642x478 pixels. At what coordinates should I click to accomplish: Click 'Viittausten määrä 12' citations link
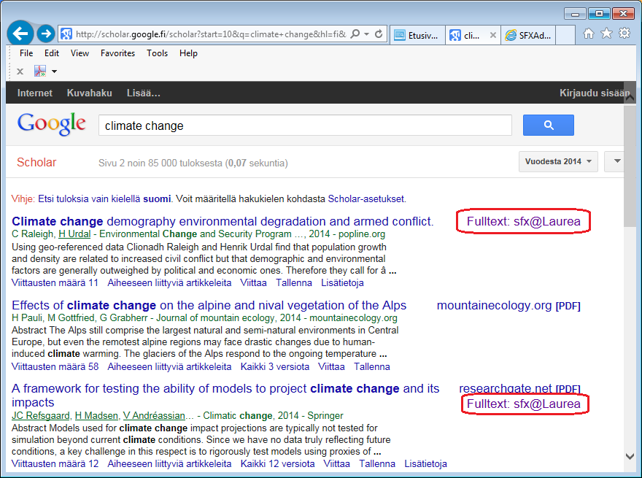55,463
